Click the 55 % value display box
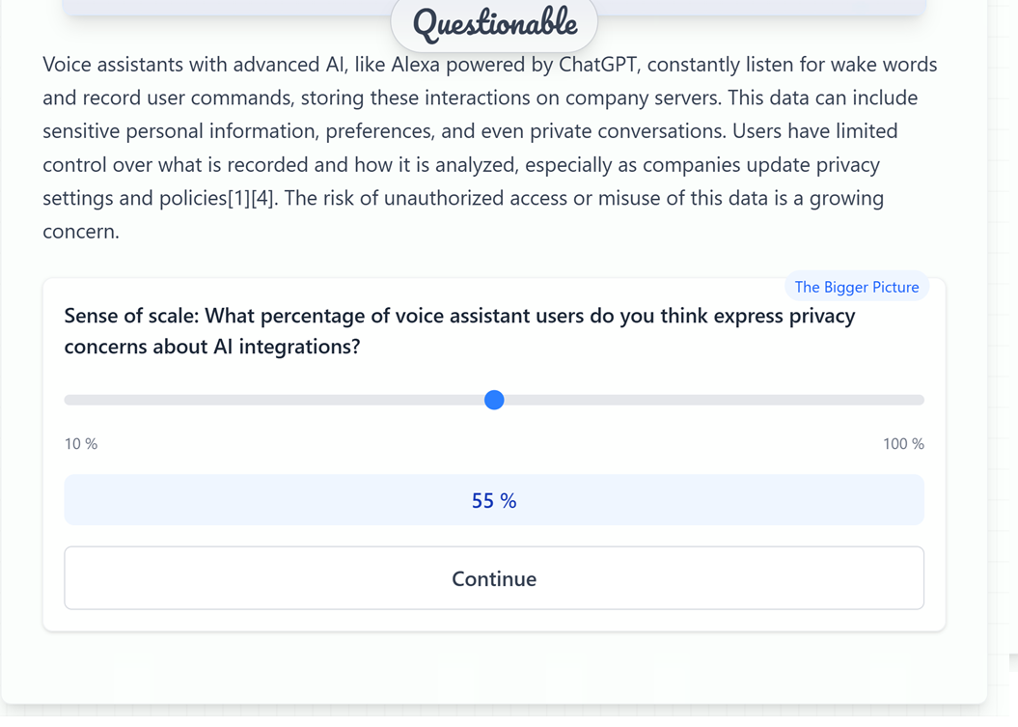 pyautogui.click(x=494, y=500)
